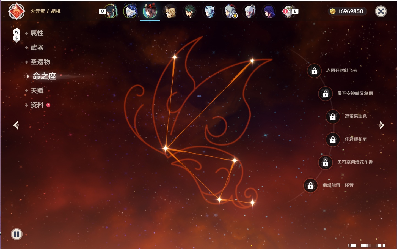
Task: Click the Pyro element emblem
Action: [16, 11]
